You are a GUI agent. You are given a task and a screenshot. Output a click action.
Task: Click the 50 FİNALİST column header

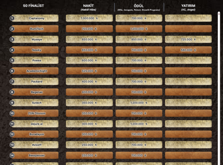pyautogui.click(x=34, y=5)
